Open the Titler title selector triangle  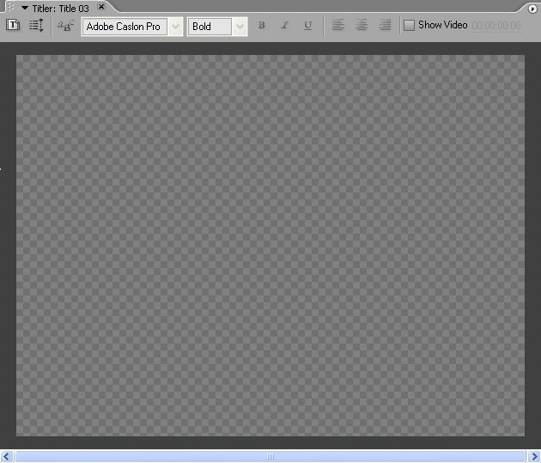click(x=25, y=8)
